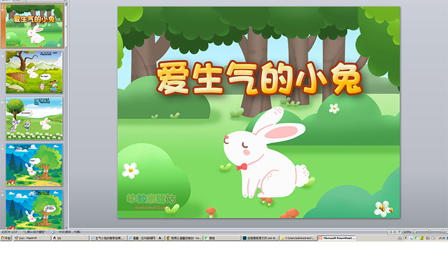Viewport: 448px width, 256px height.
Task: Switch to Normal view using status bar icon
Action: pyautogui.click(x=390, y=232)
